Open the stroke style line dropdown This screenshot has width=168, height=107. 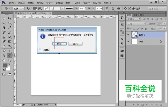(69, 9)
